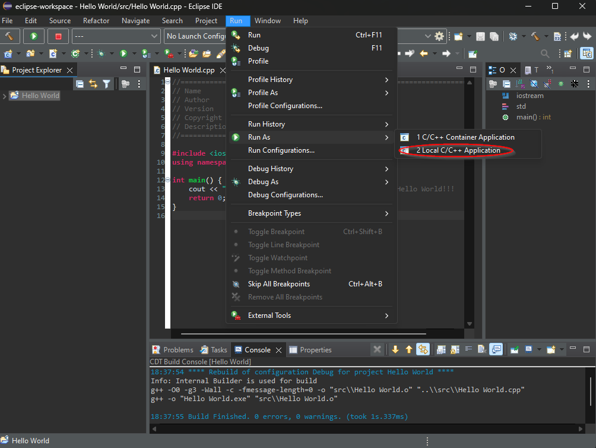
Task: Click the undo-style arrow at toolbar end
Action: tap(575, 36)
